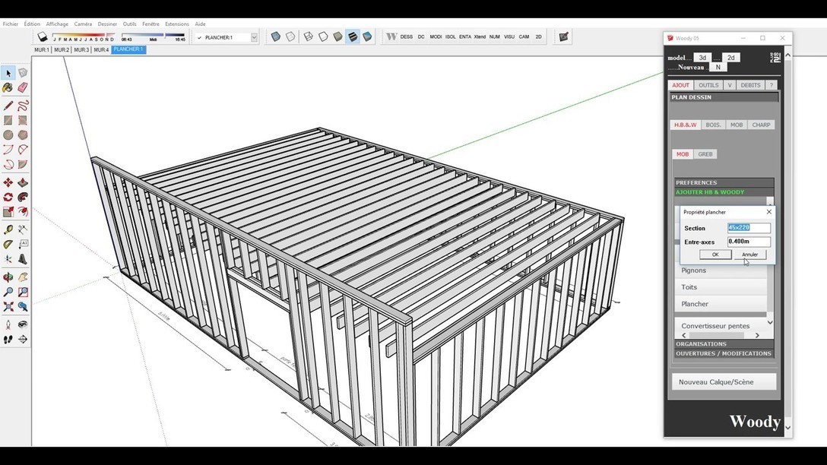Image resolution: width=827 pixels, height=465 pixels.
Task: Click the Rotate tool icon
Action: [8, 198]
